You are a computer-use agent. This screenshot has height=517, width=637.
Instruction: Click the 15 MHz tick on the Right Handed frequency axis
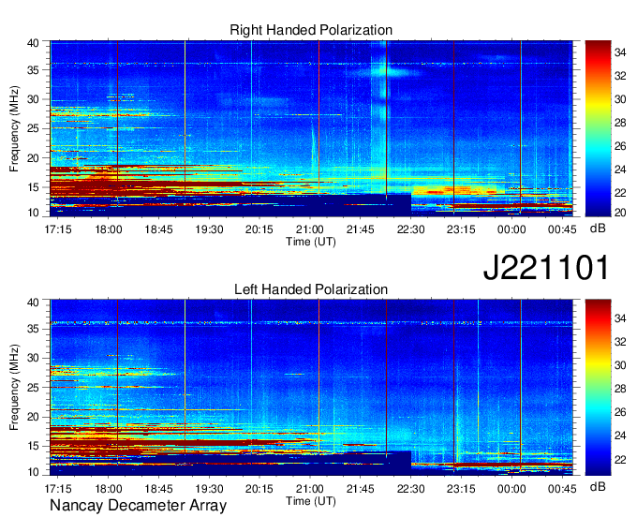[34, 187]
